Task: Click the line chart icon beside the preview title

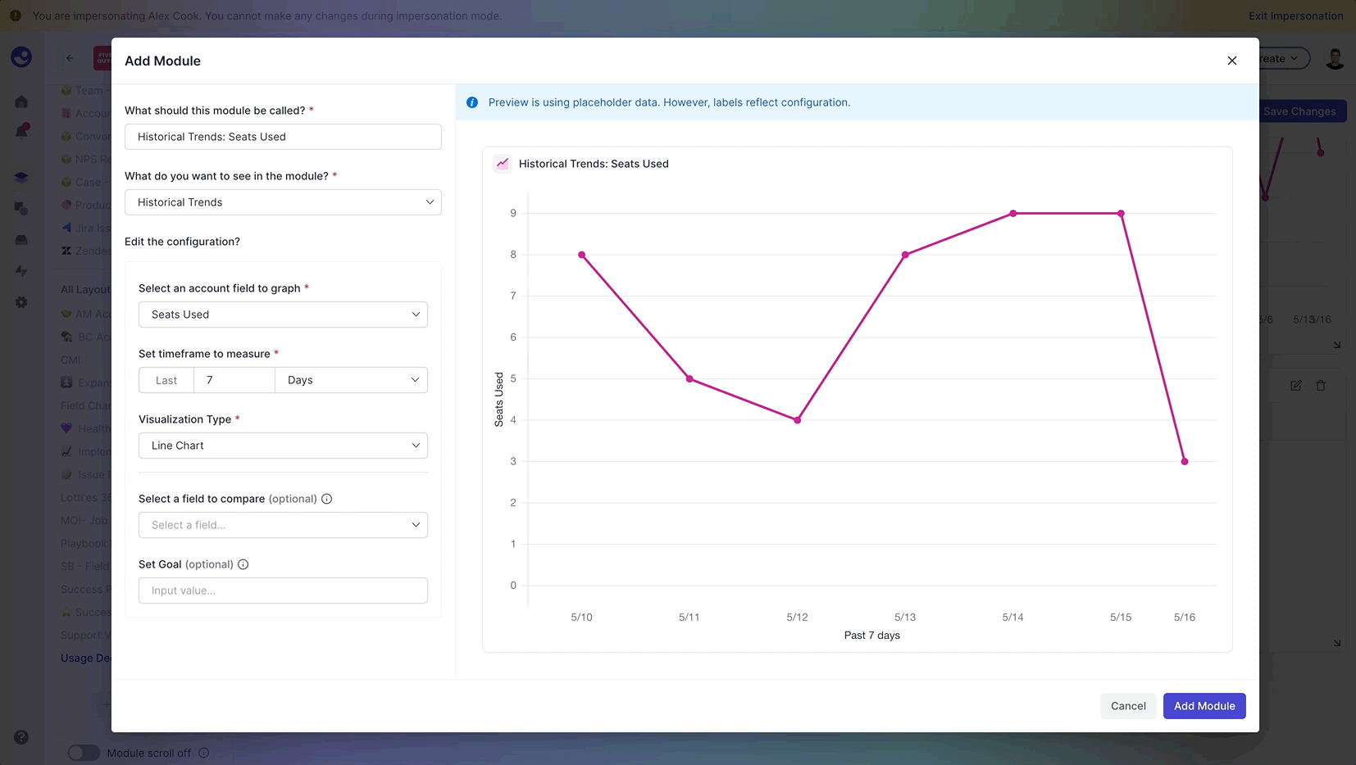Action: [x=503, y=164]
